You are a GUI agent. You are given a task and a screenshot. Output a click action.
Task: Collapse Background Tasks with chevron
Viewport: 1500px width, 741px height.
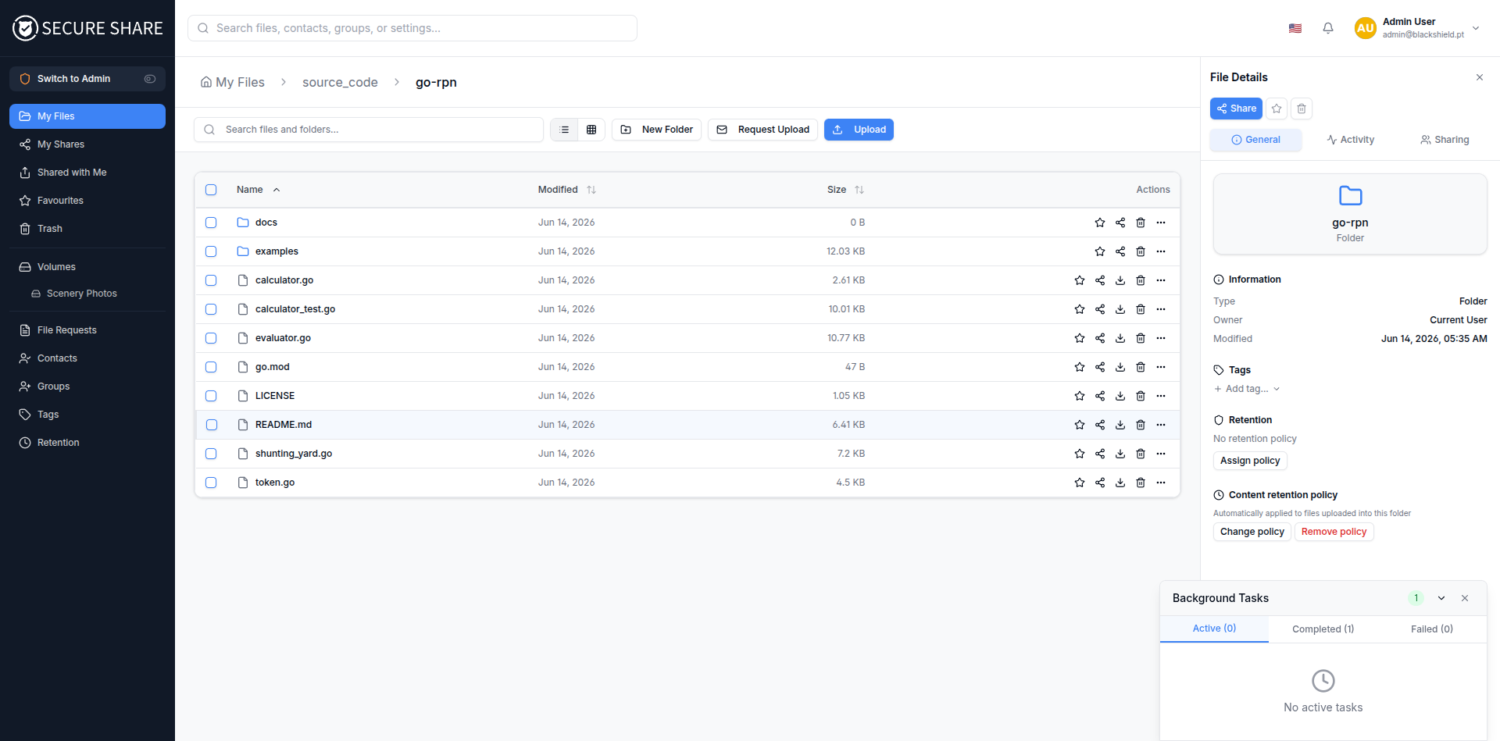1441,598
